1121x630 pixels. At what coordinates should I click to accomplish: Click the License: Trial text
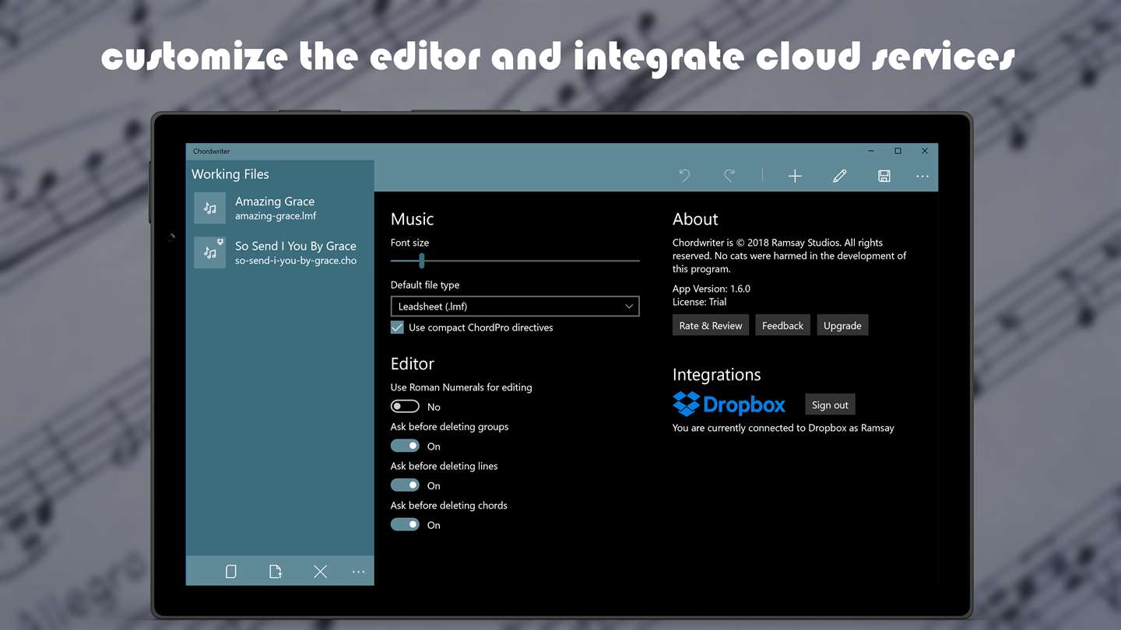699,302
